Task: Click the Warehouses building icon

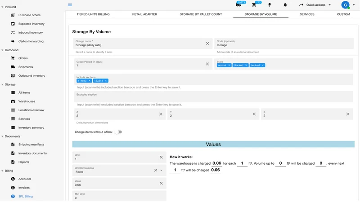Action: (x=13, y=101)
